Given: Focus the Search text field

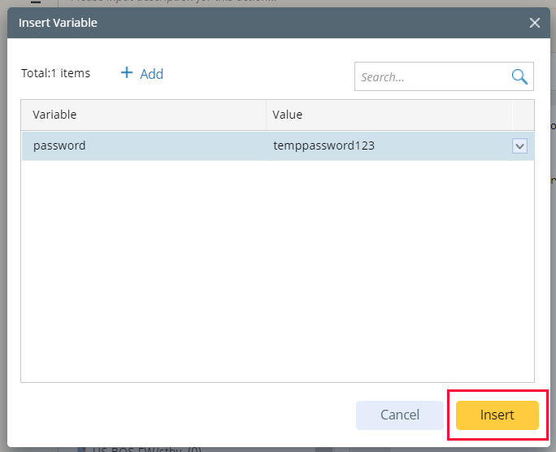Looking at the screenshot, I should click(x=432, y=77).
